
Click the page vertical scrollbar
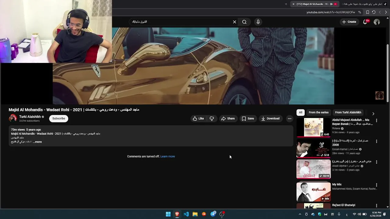tap(388, 73)
